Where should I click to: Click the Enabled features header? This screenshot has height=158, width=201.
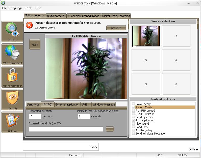pos(163,99)
